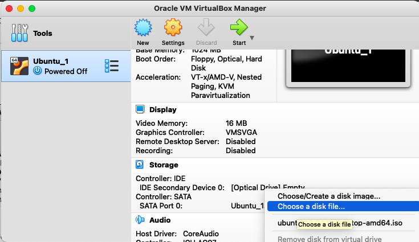Image resolution: width=419 pixels, height=242 pixels.
Task: Click the Powered Off status text
Action: coord(66,72)
